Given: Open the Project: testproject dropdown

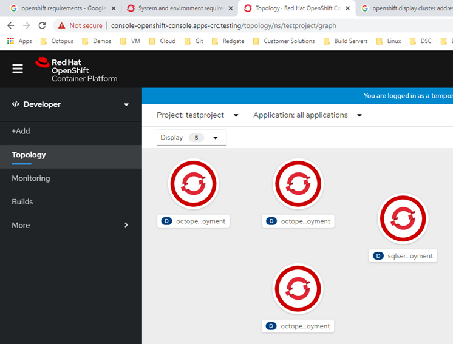Looking at the screenshot, I should [x=197, y=115].
